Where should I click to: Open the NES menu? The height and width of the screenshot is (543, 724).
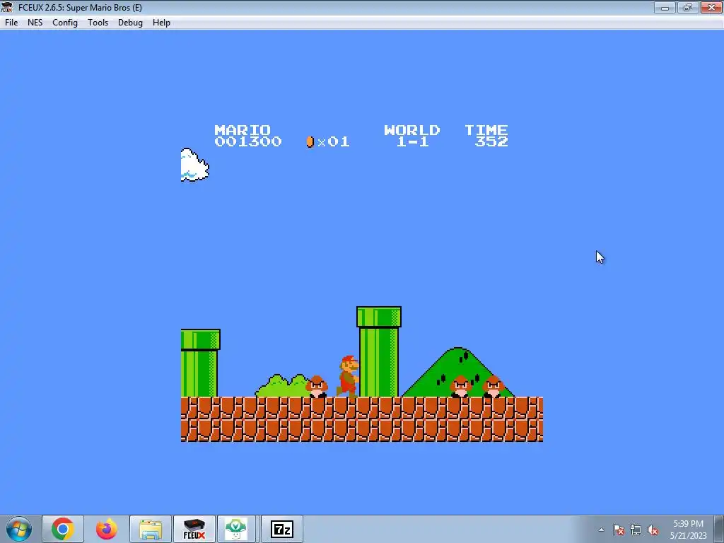[35, 23]
